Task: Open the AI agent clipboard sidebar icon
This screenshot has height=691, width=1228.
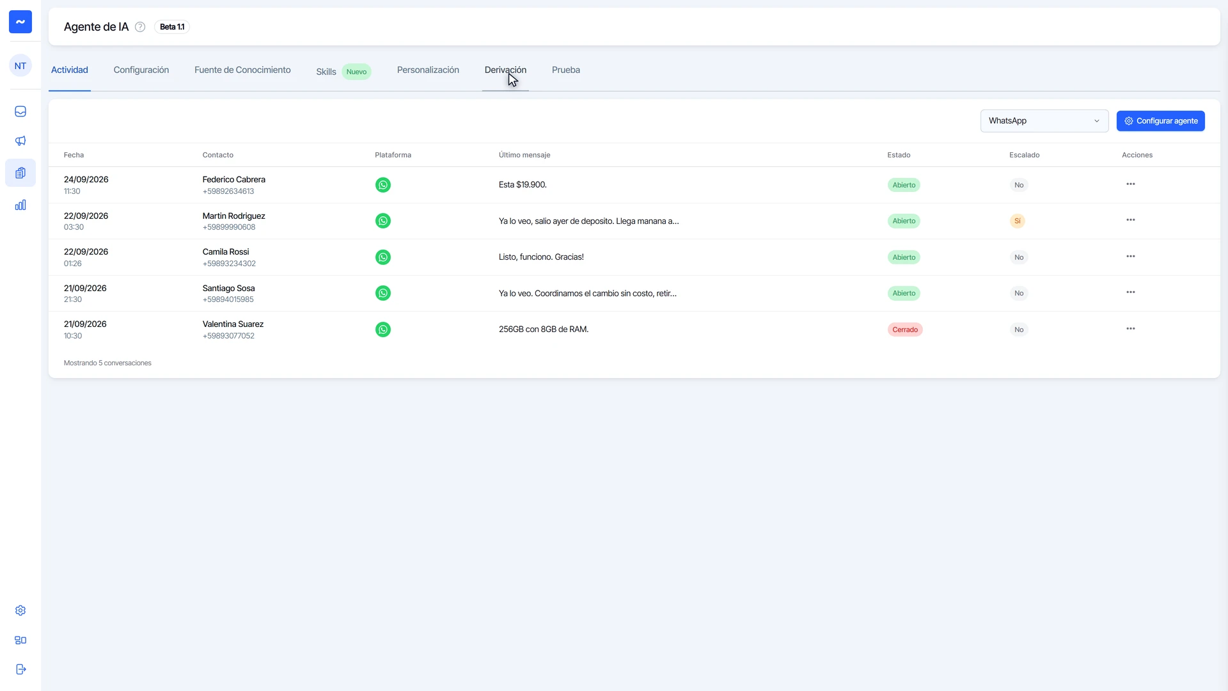Action: pyautogui.click(x=20, y=173)
